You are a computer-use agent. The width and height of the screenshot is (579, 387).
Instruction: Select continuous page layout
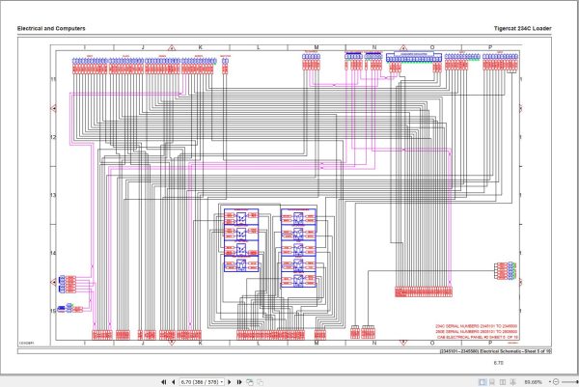(492, 382)
